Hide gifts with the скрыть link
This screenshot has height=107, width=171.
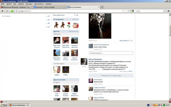pos(75,20)
